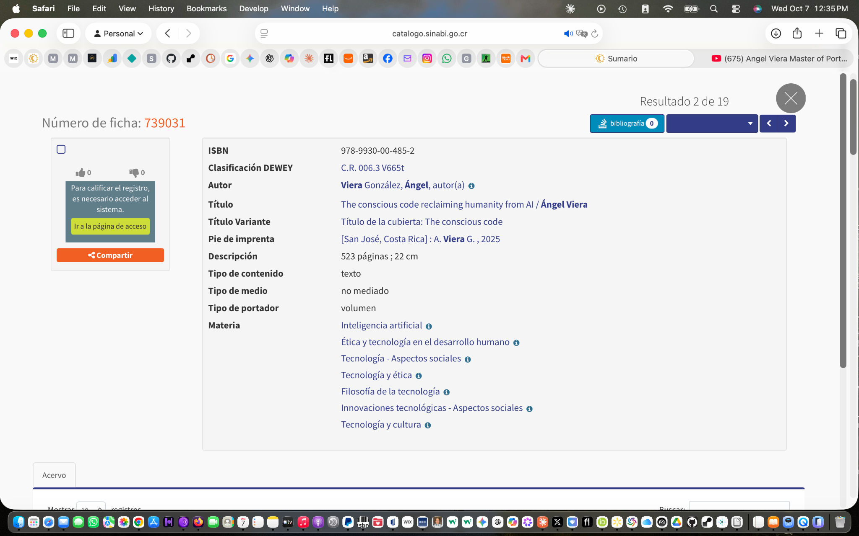Click info icon next to Inteligencia artificial
The height and width of the screenshot is (536, 859).
(x=429, y=326)
